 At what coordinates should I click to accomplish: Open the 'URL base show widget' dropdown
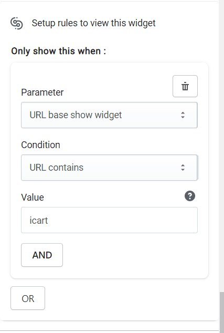[109, 115]
